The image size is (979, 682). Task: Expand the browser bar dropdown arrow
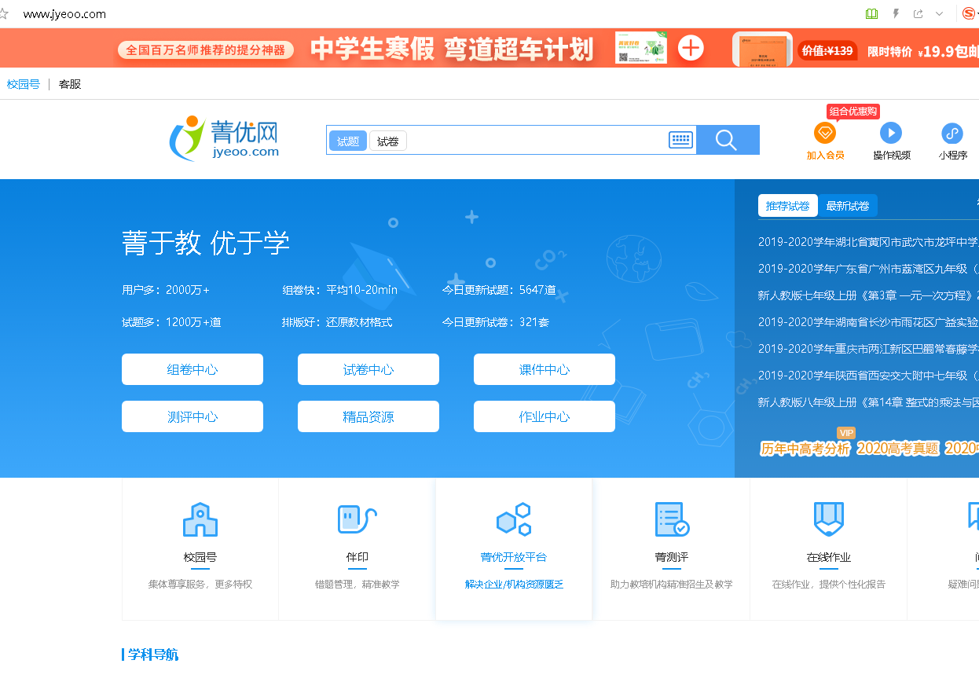[x=939, y=13]
